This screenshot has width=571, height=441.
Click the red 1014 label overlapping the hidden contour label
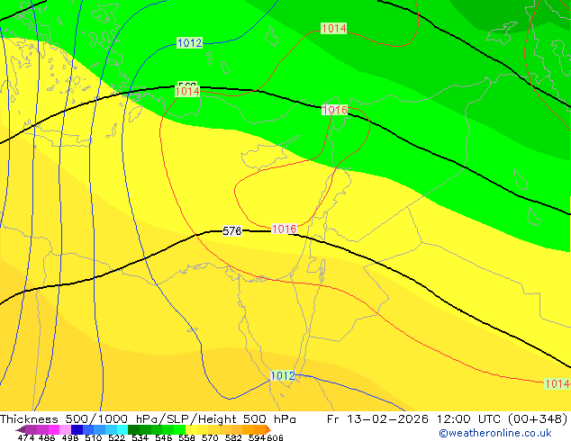(x=187, y=91)
